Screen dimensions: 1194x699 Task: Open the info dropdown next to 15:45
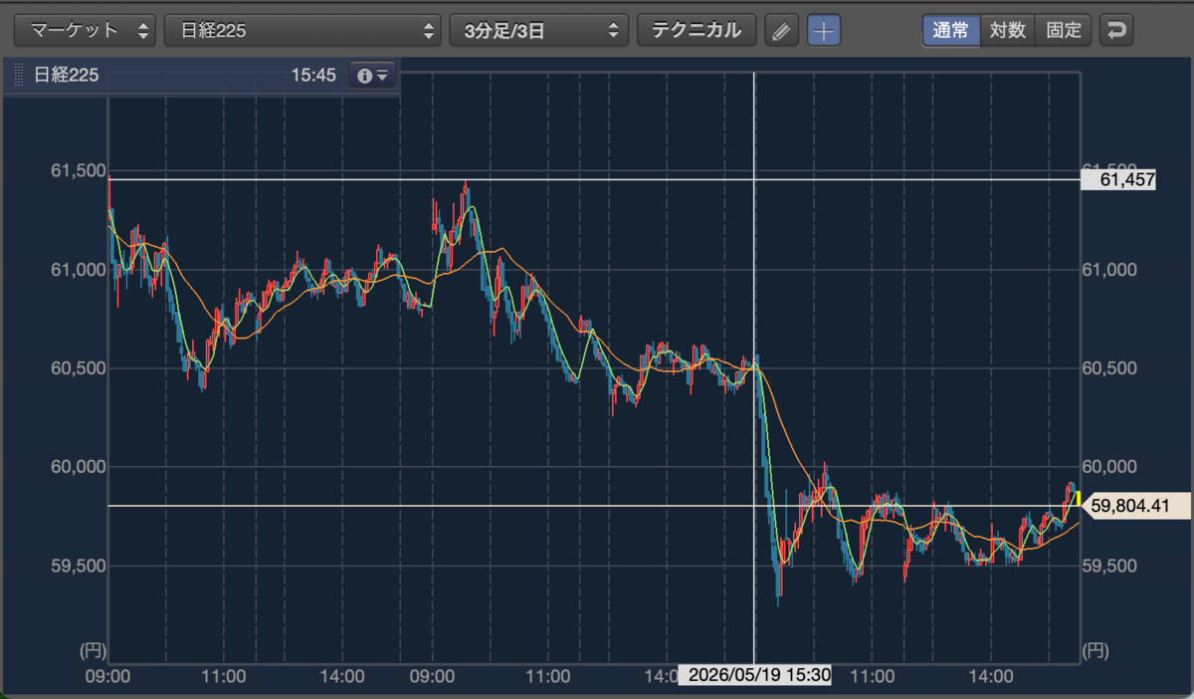point(373,76)
